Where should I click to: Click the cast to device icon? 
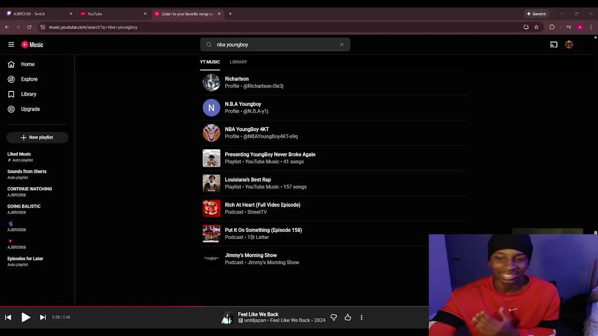pos(554,45)
